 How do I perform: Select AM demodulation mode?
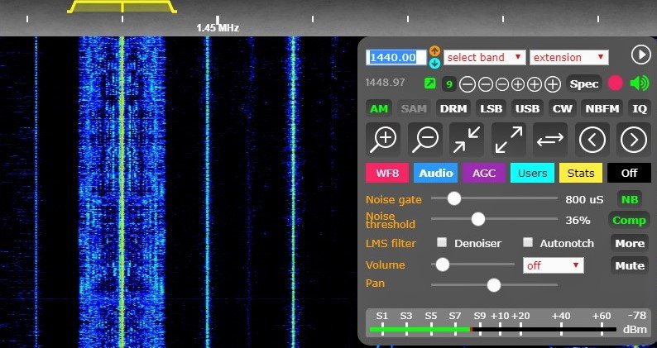pos(379,109)
